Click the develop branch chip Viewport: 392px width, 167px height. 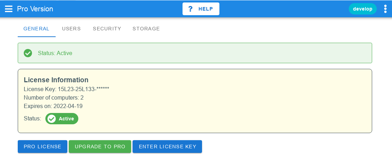coord(363,9)
